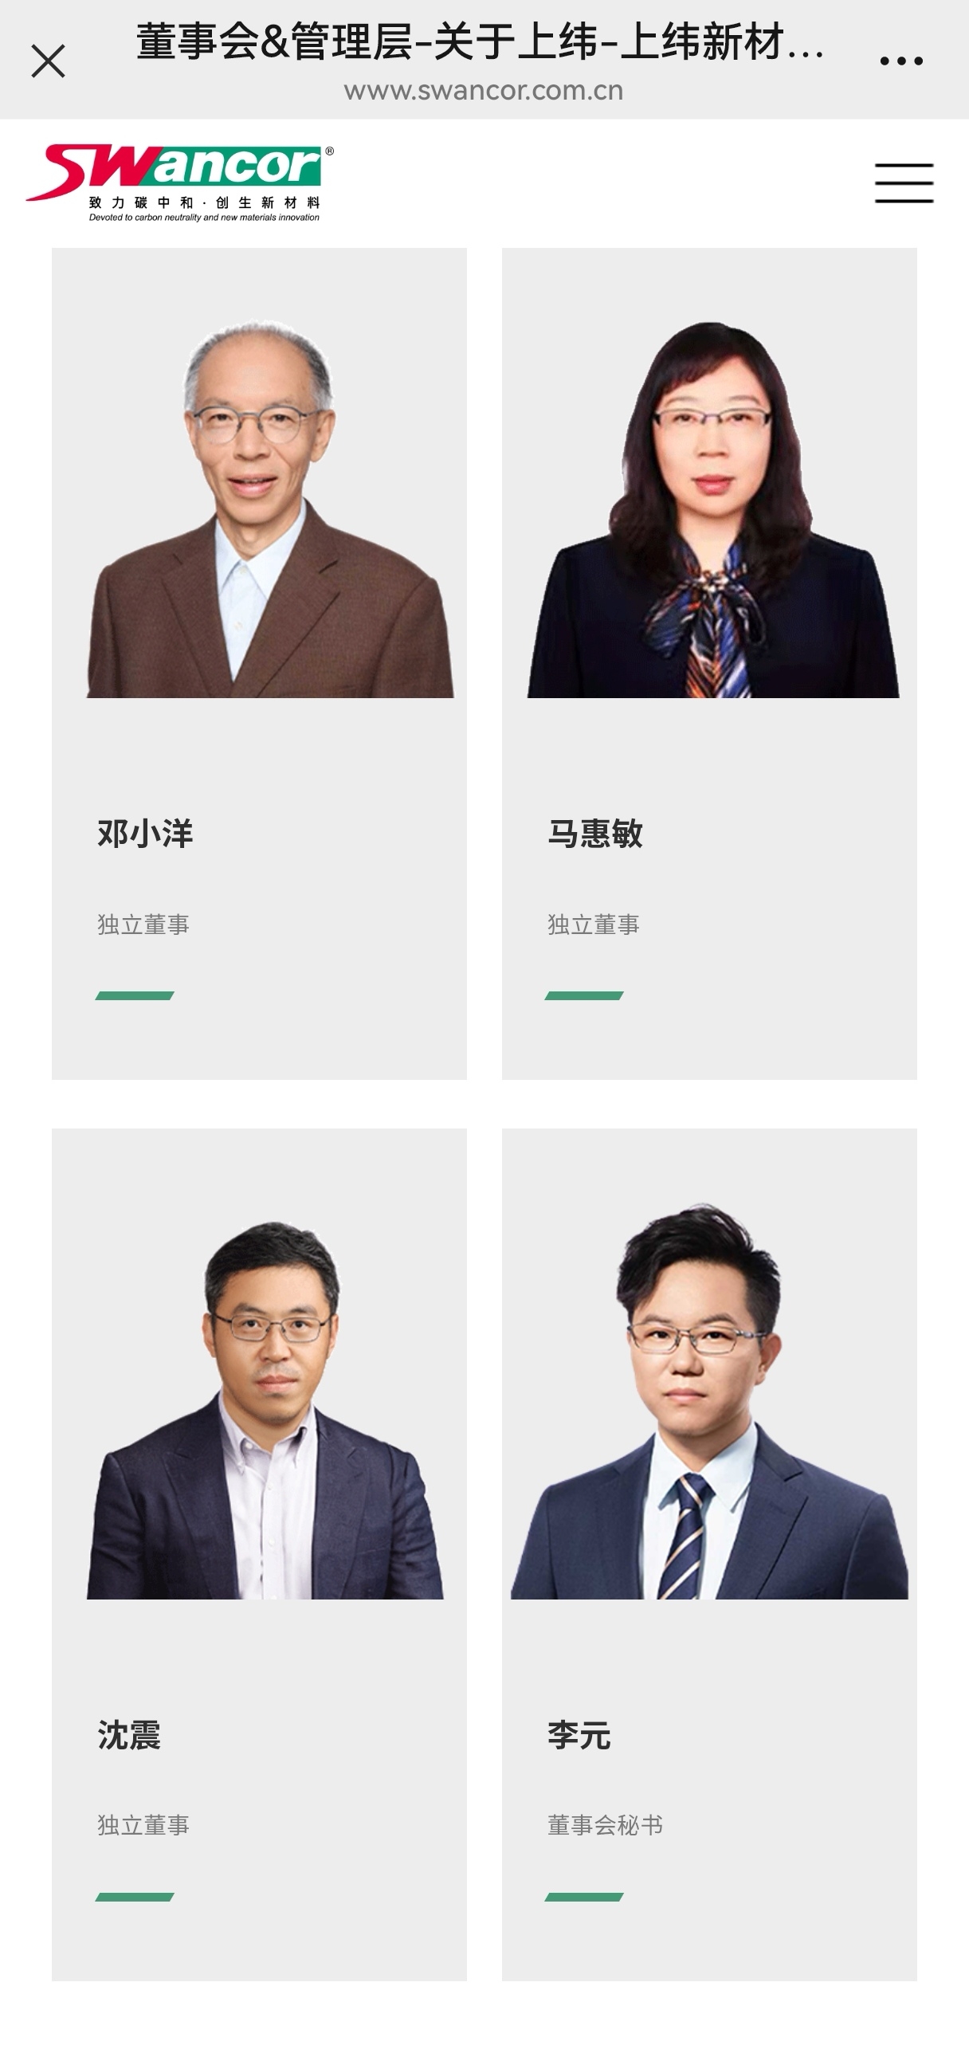Open the portrait photo of 李元
The height and width of the screenshot is (2049, 969).
pyautogui.click(x=709, y=1400)
